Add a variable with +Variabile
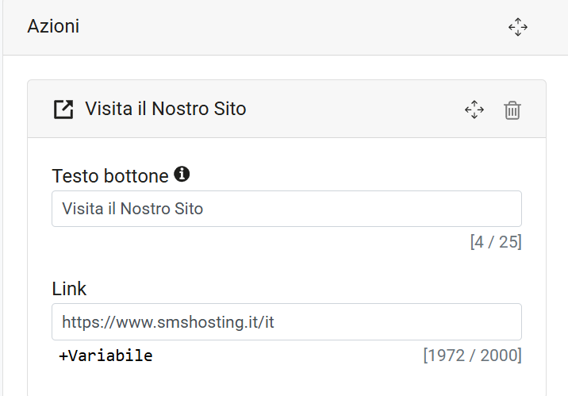 click(106, 356)
